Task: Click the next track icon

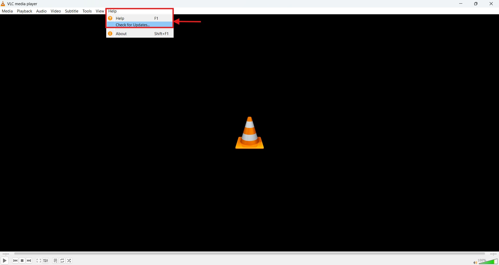Action: (x=29, y=261)
